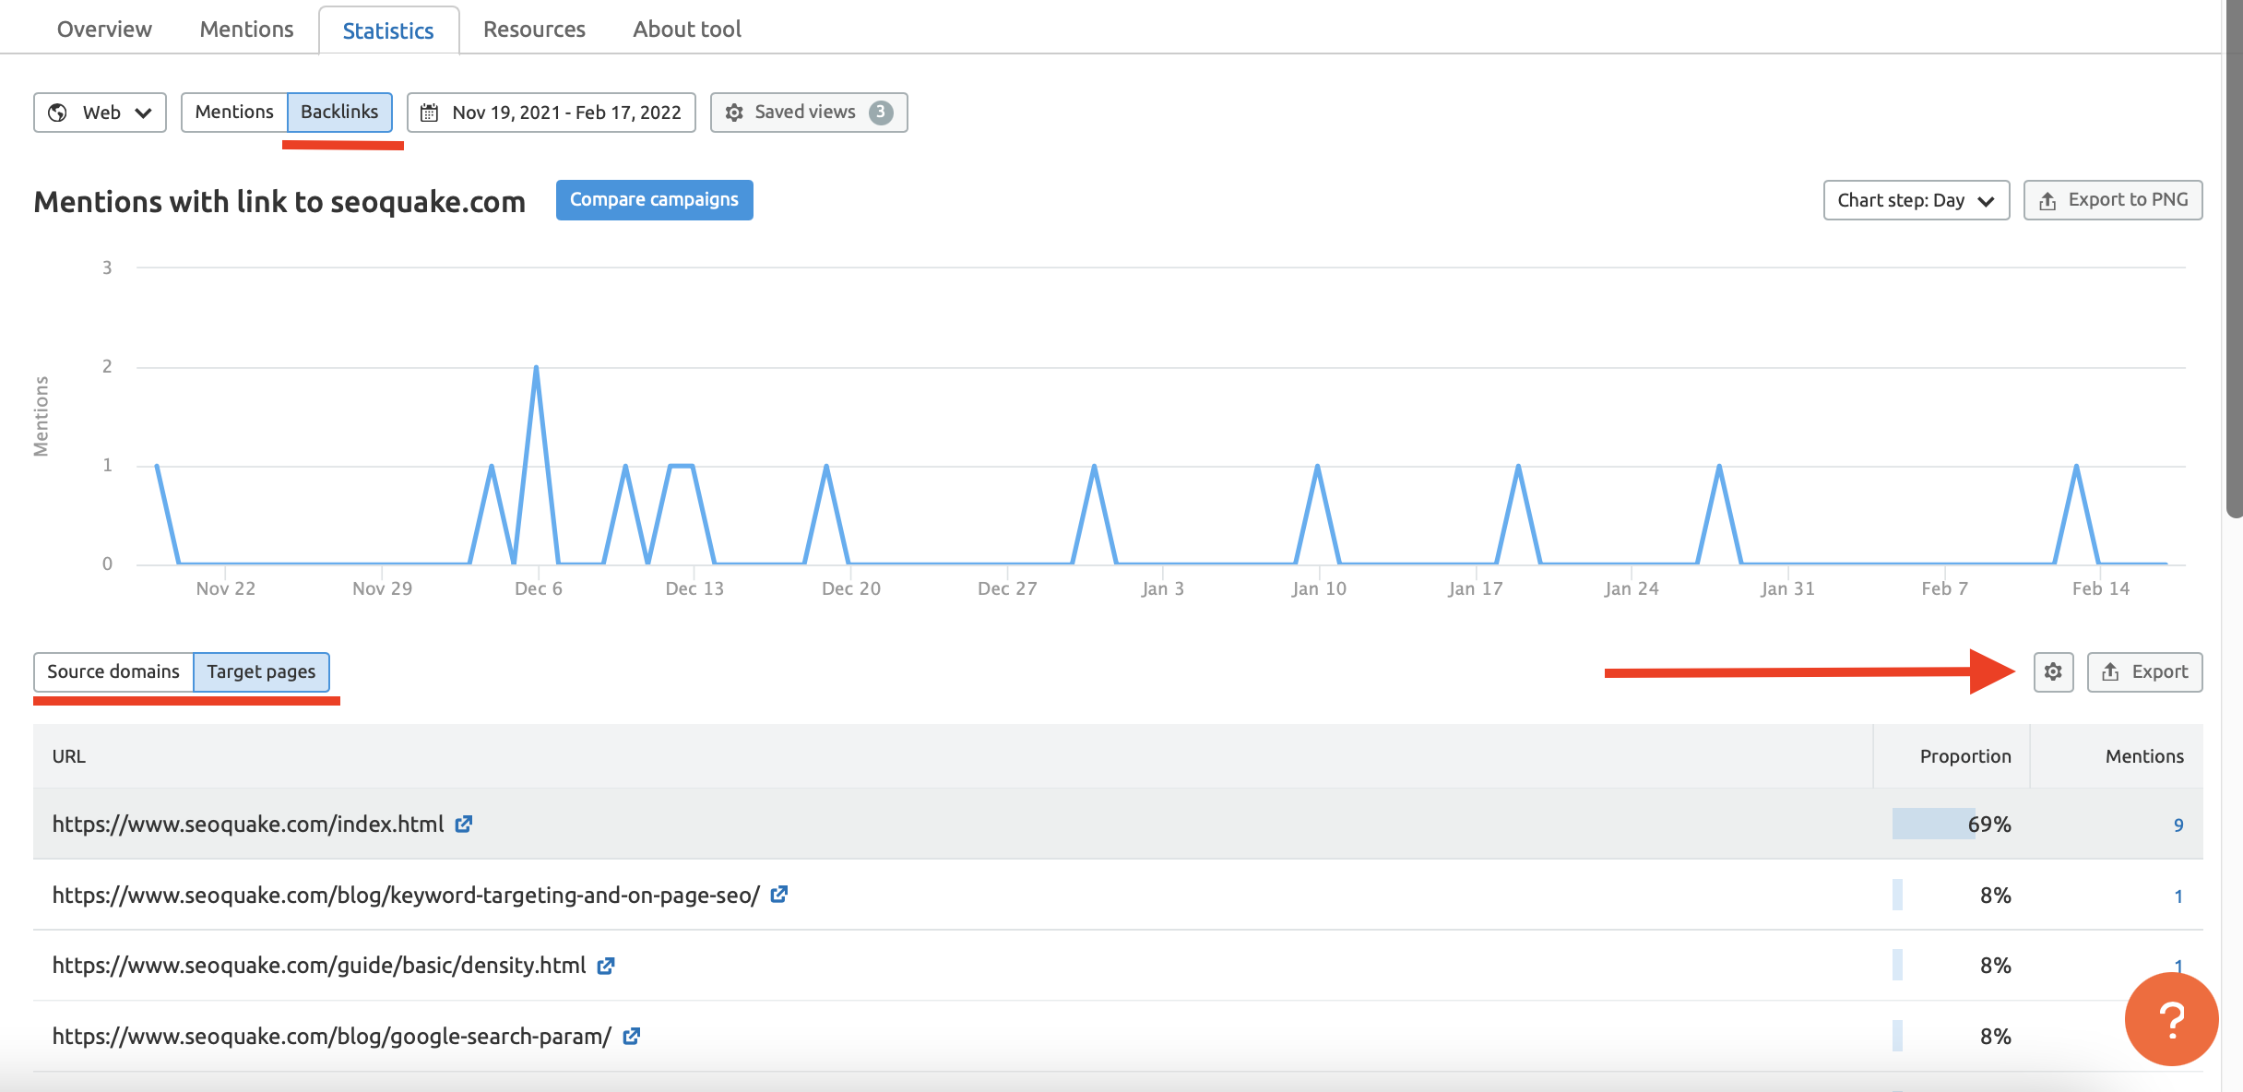Open external link icon for keyword-targeting blog URL
2243x1092 pixels.
coord(779,895)
